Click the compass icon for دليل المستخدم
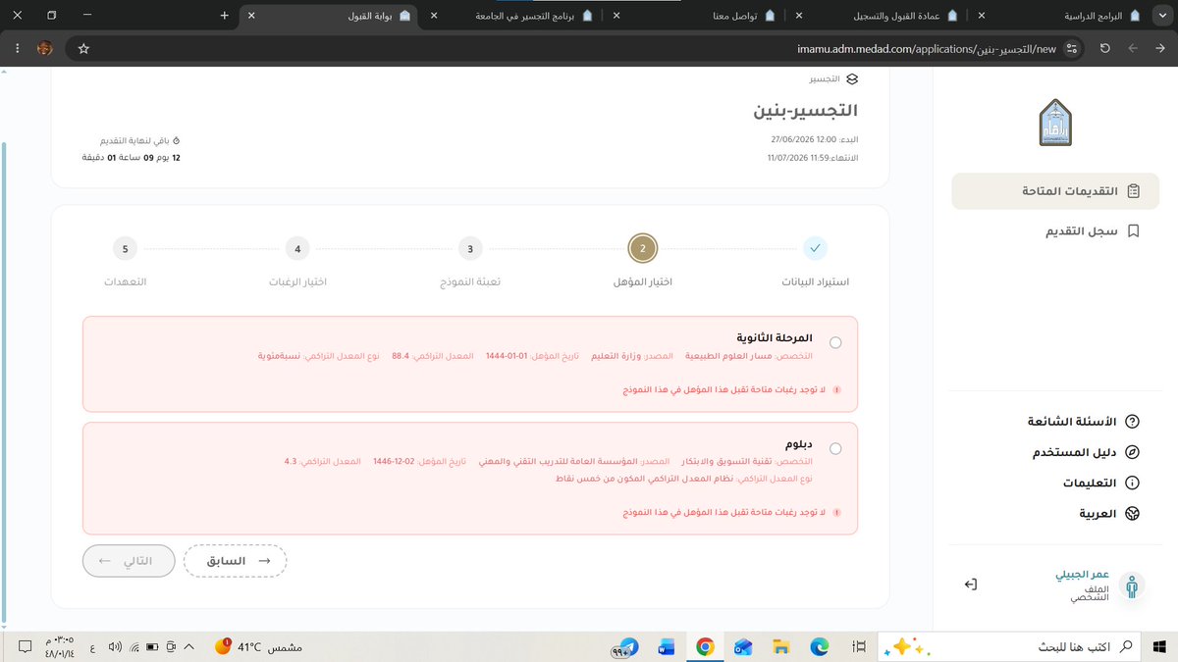Image resolution: width=1178 pixels, height=662 pixels. click(x=1132, y=452)
